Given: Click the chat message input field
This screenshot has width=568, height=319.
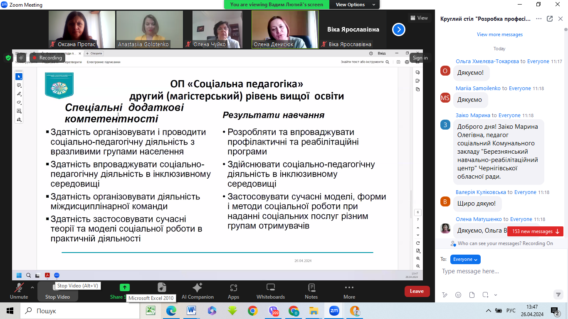Looking at the screenshot, I should click(x=499, y=271).
